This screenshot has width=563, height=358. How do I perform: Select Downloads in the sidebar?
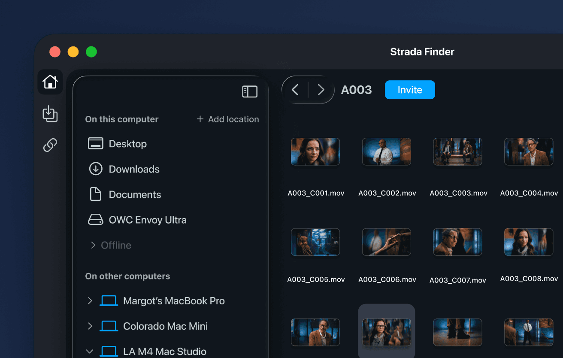[134, 169]
